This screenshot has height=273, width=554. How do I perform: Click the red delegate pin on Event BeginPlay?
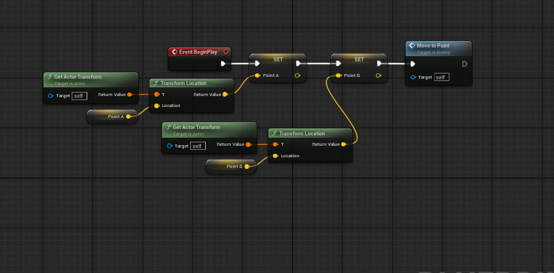226,52
